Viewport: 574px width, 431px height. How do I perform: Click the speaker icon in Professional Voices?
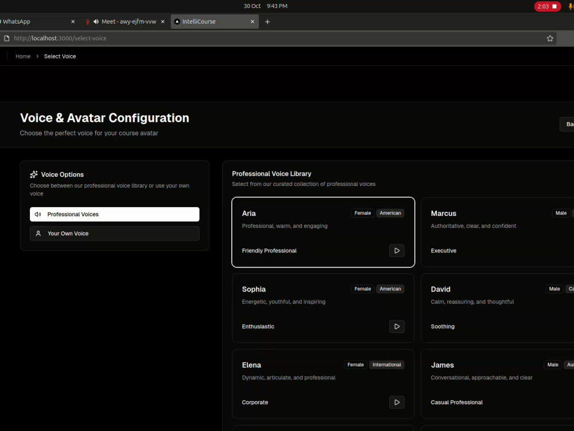coord(38,215)
